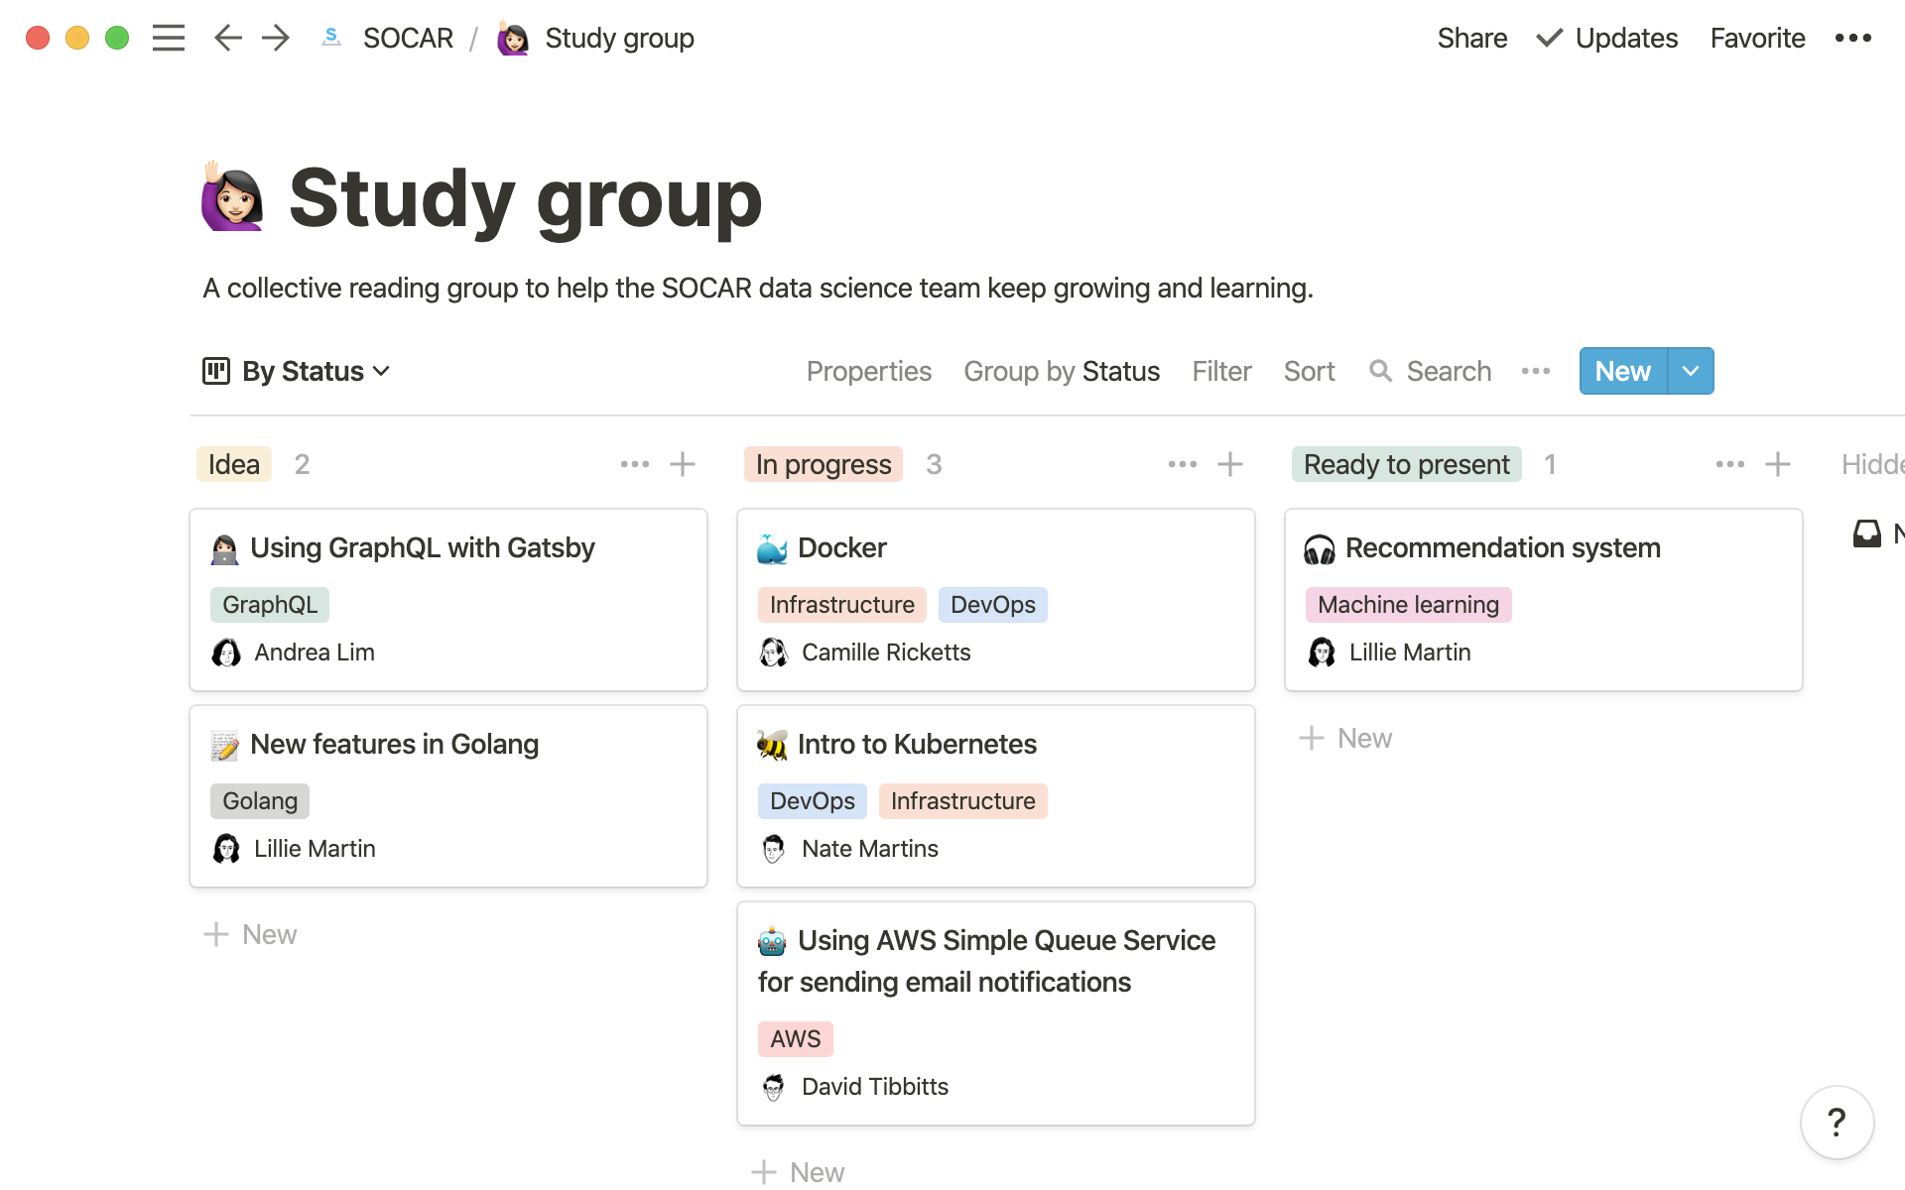Open the page options three-dot menu
This screenshot has width=1905, height=1190.
coord(1852,38)
